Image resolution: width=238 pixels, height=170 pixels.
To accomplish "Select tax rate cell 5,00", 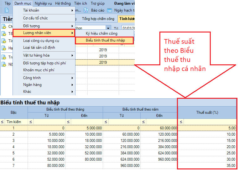I will (207, 128).
